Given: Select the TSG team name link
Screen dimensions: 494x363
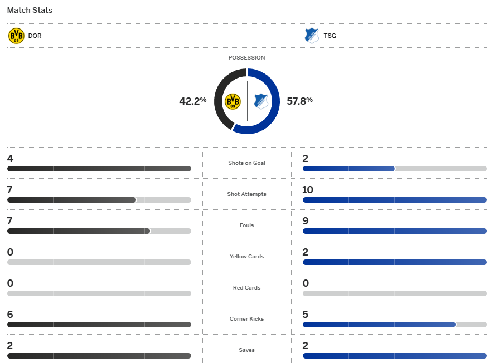Looking at the screenshot, I should 330,36.
